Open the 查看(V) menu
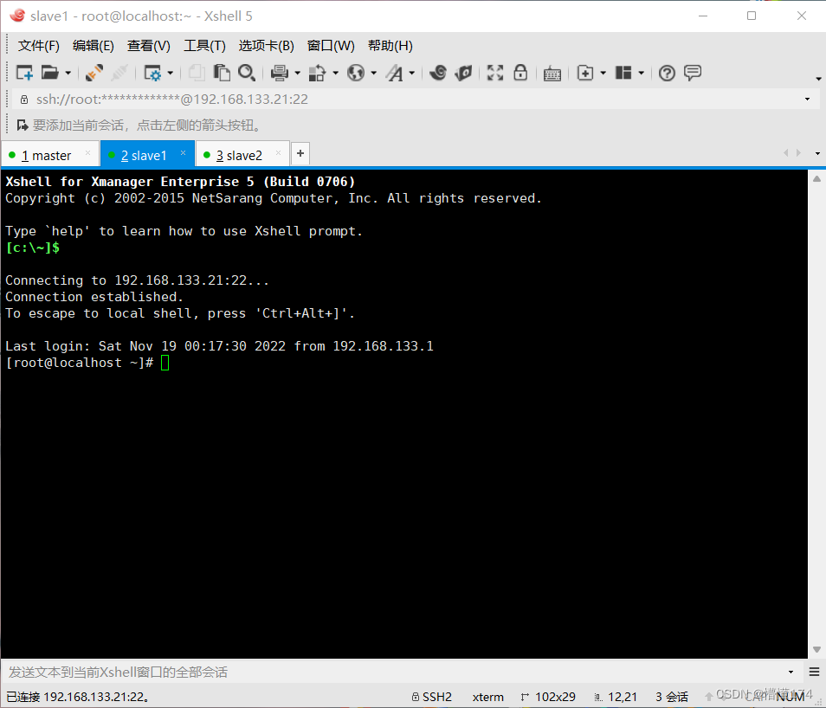This screenshot has height=708, width=826. (149, 46)
